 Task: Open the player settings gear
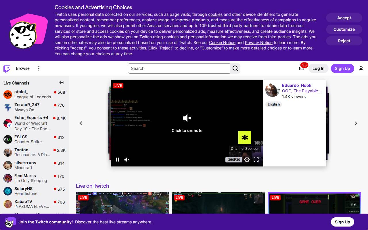point(247,160)
